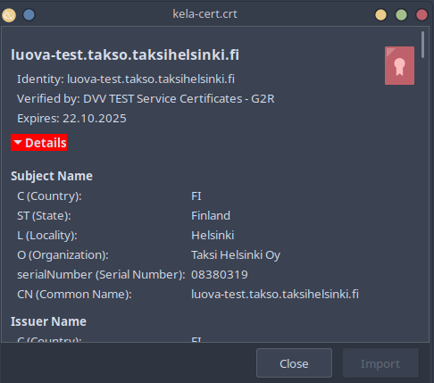Viewport: 434px width, 383px height.
Task: Click the blue pin button in title bar
Action: tap(29, 14)
